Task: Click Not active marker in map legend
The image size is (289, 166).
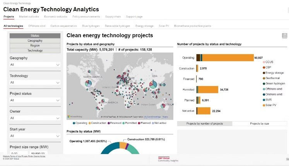Action: (x=153, y=123)
